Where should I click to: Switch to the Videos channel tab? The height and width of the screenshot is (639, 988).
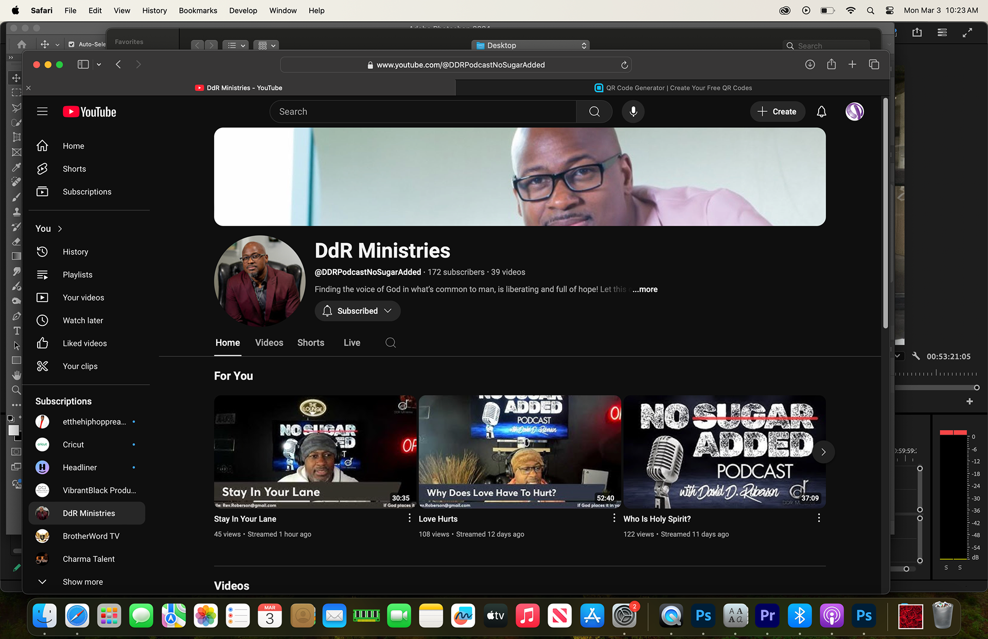pos(269,342)
